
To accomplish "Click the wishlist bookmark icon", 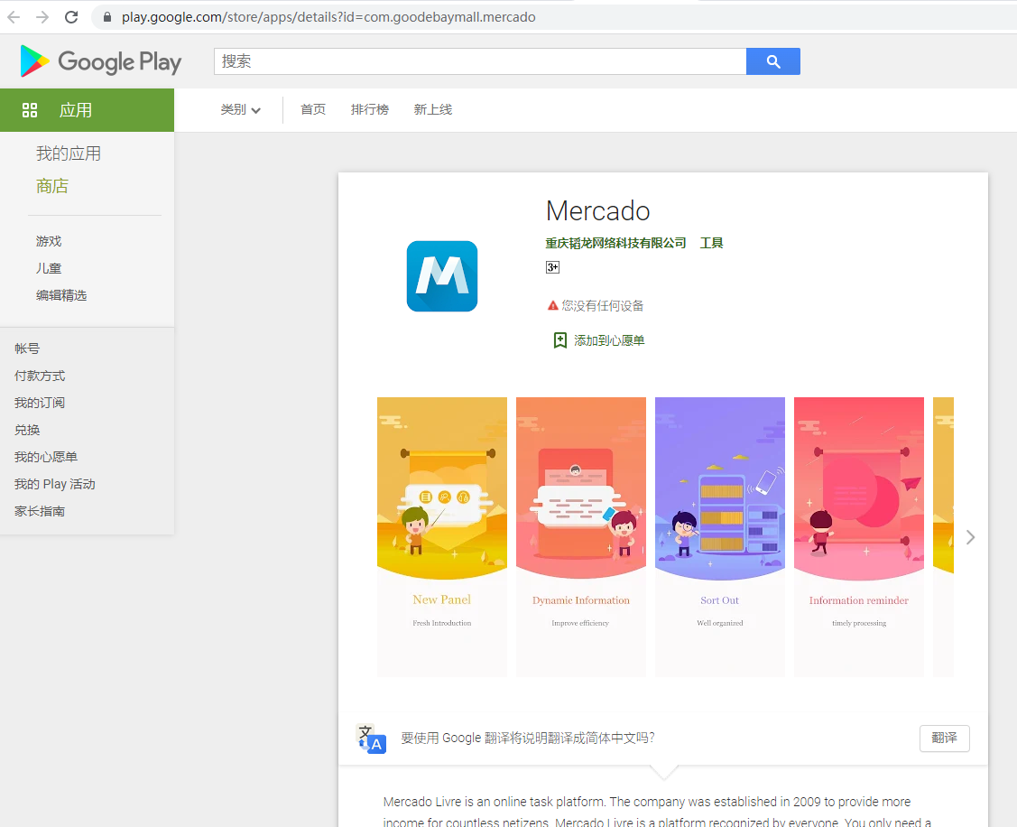I will (559, 340).
